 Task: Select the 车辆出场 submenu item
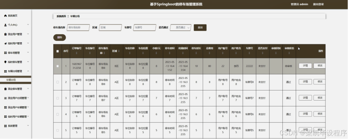[15, 80]
